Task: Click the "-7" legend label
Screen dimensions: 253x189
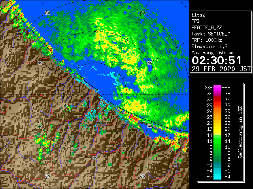Action: [x=210, y=176]
